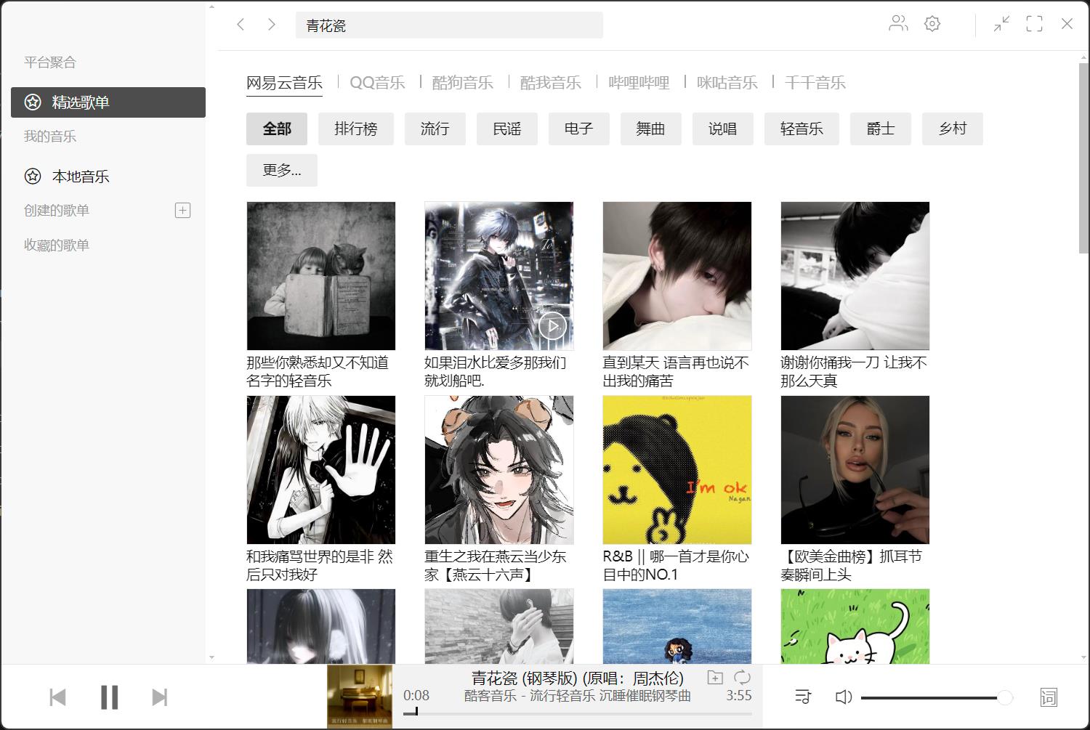Open the 那些你熟悉却又不知道名字的轻音乐 playlist cover
Viewport: 1090px width, 730px height.
[321, 276]
